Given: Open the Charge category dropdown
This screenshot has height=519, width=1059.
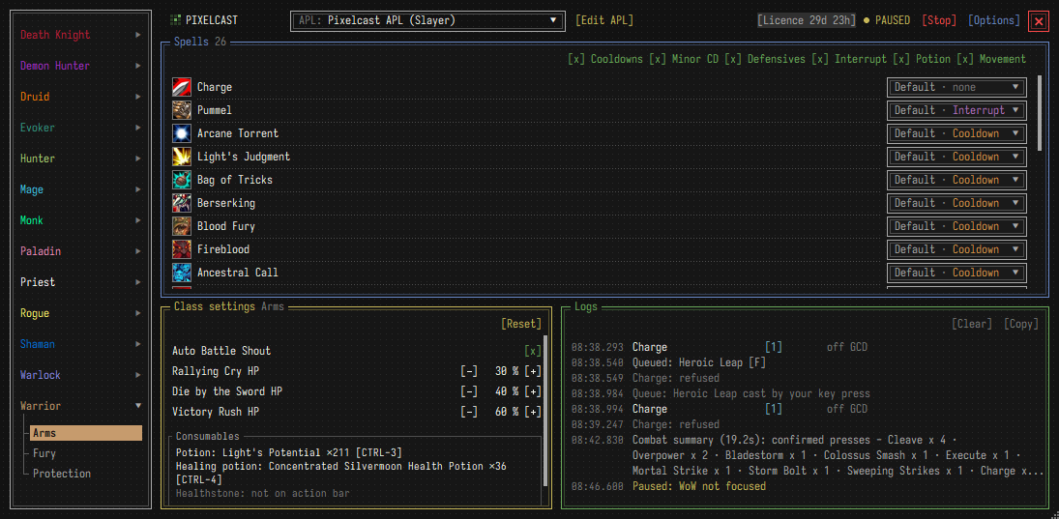Looking at the screenshot, I should click(957, 87).
